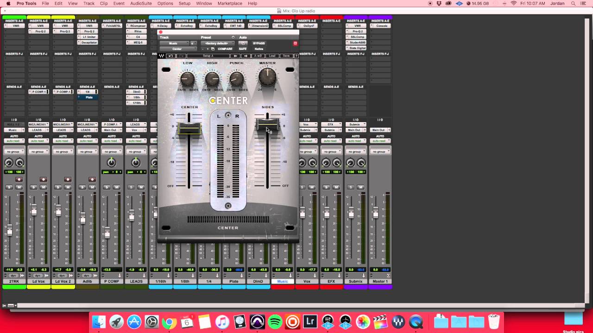Click the plugin automation enable icon under Auto
The height and width of the screenshot is (333, 593).
242,43
